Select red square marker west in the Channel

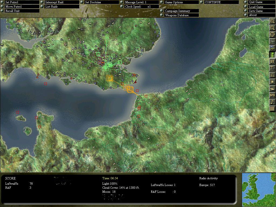pos(46,84)
